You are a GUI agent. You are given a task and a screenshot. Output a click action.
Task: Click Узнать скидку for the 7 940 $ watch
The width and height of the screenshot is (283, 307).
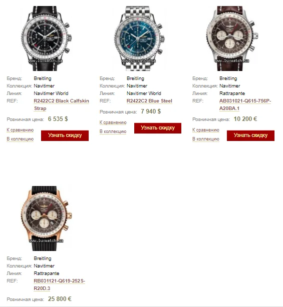(x=158, y=128)
